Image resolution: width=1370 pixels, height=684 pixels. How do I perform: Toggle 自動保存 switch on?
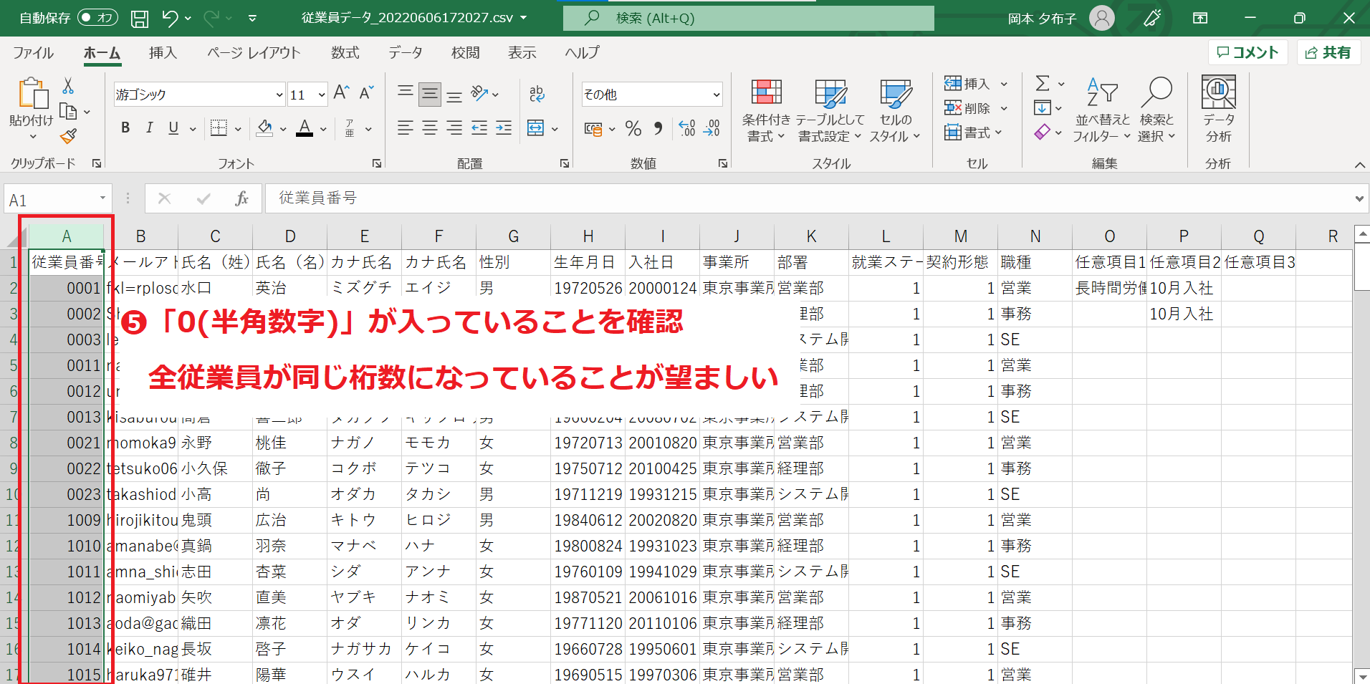(97, 18)
